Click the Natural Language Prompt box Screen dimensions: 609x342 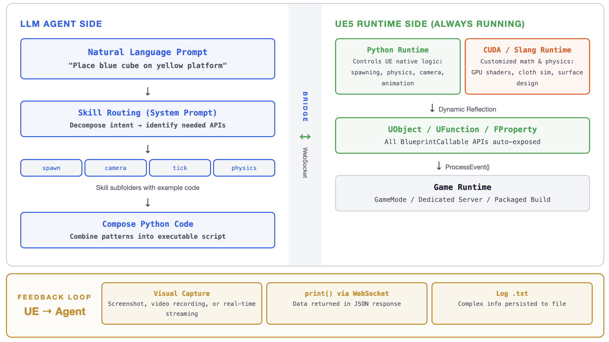pyautogui.click(x=148, y=59)
